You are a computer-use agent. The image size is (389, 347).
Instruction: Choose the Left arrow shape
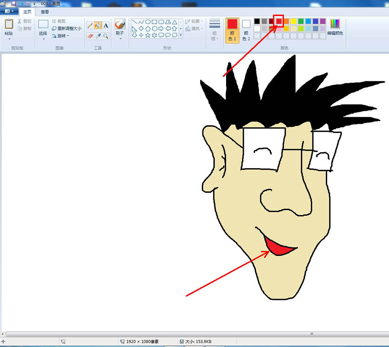[x=168, y=29]
